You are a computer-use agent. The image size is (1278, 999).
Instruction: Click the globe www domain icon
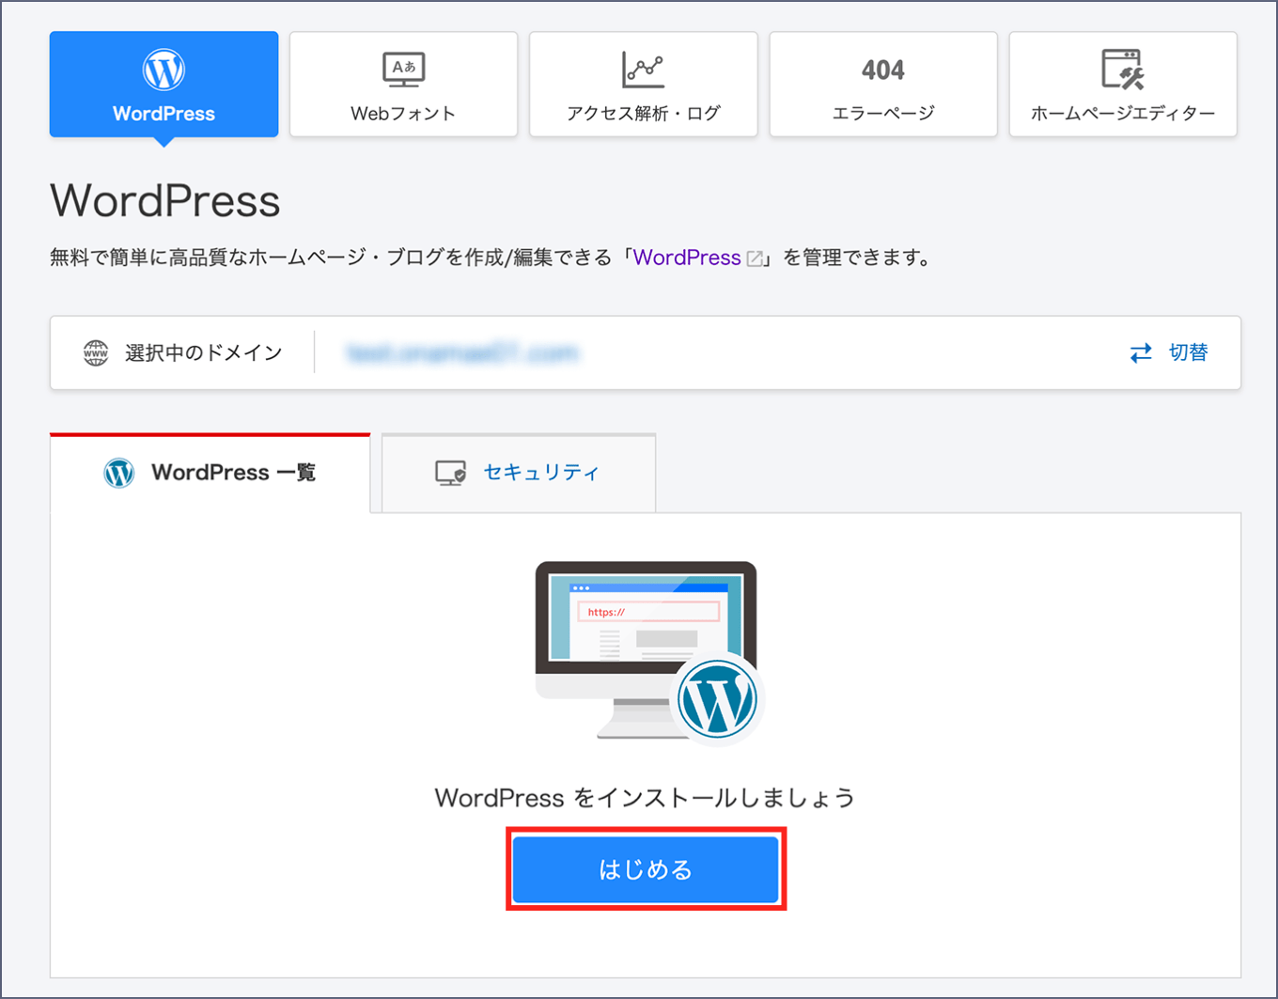96,352
